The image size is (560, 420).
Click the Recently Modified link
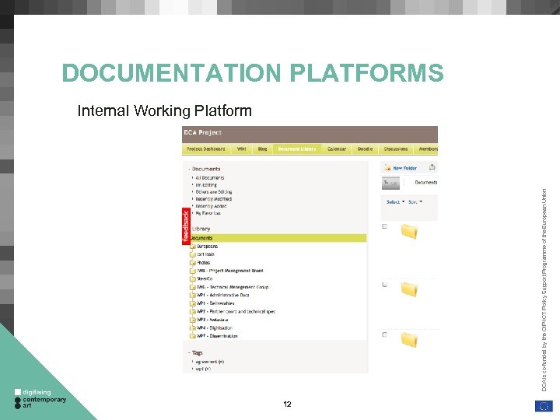click(214, 199)
